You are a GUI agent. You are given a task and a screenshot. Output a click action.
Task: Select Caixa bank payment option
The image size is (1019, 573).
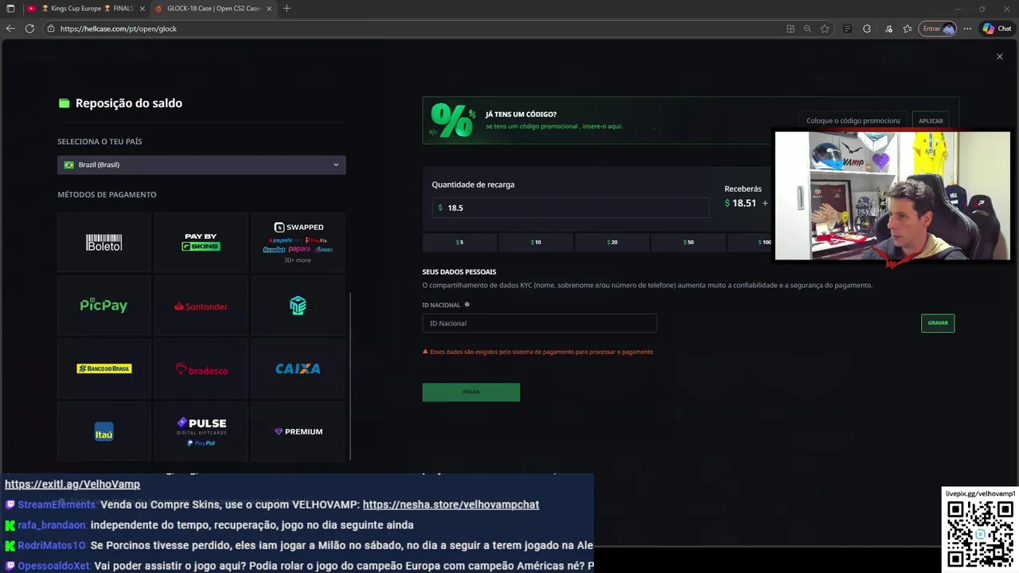pyautogui.click(x=298, y=368)
